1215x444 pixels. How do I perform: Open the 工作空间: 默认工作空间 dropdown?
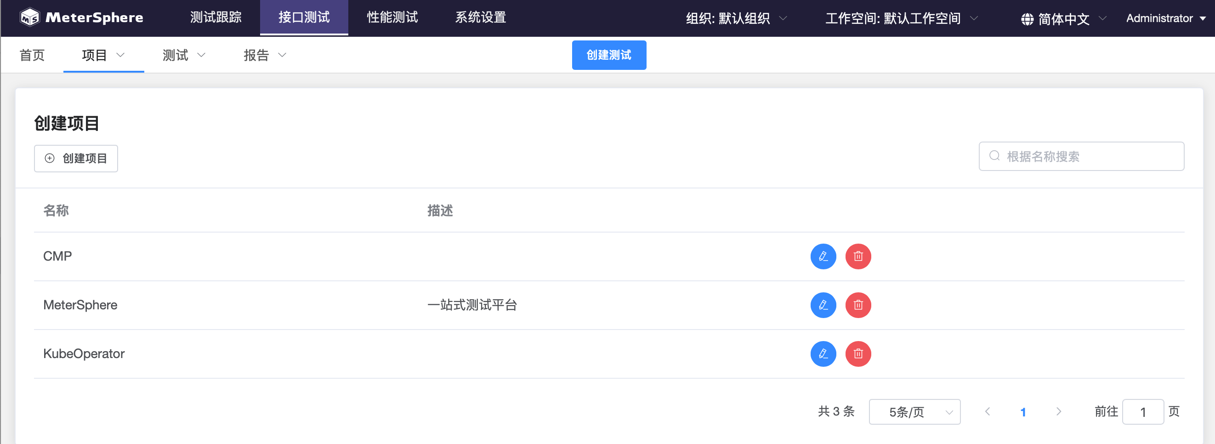[901, 18]
